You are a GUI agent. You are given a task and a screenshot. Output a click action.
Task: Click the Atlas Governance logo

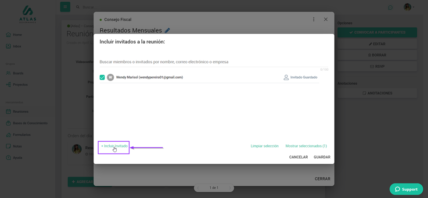28,14
